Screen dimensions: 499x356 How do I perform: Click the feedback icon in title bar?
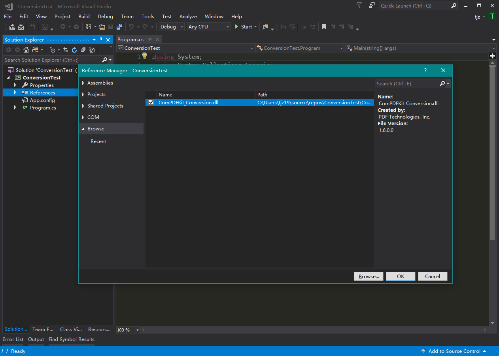click(372, 6)
